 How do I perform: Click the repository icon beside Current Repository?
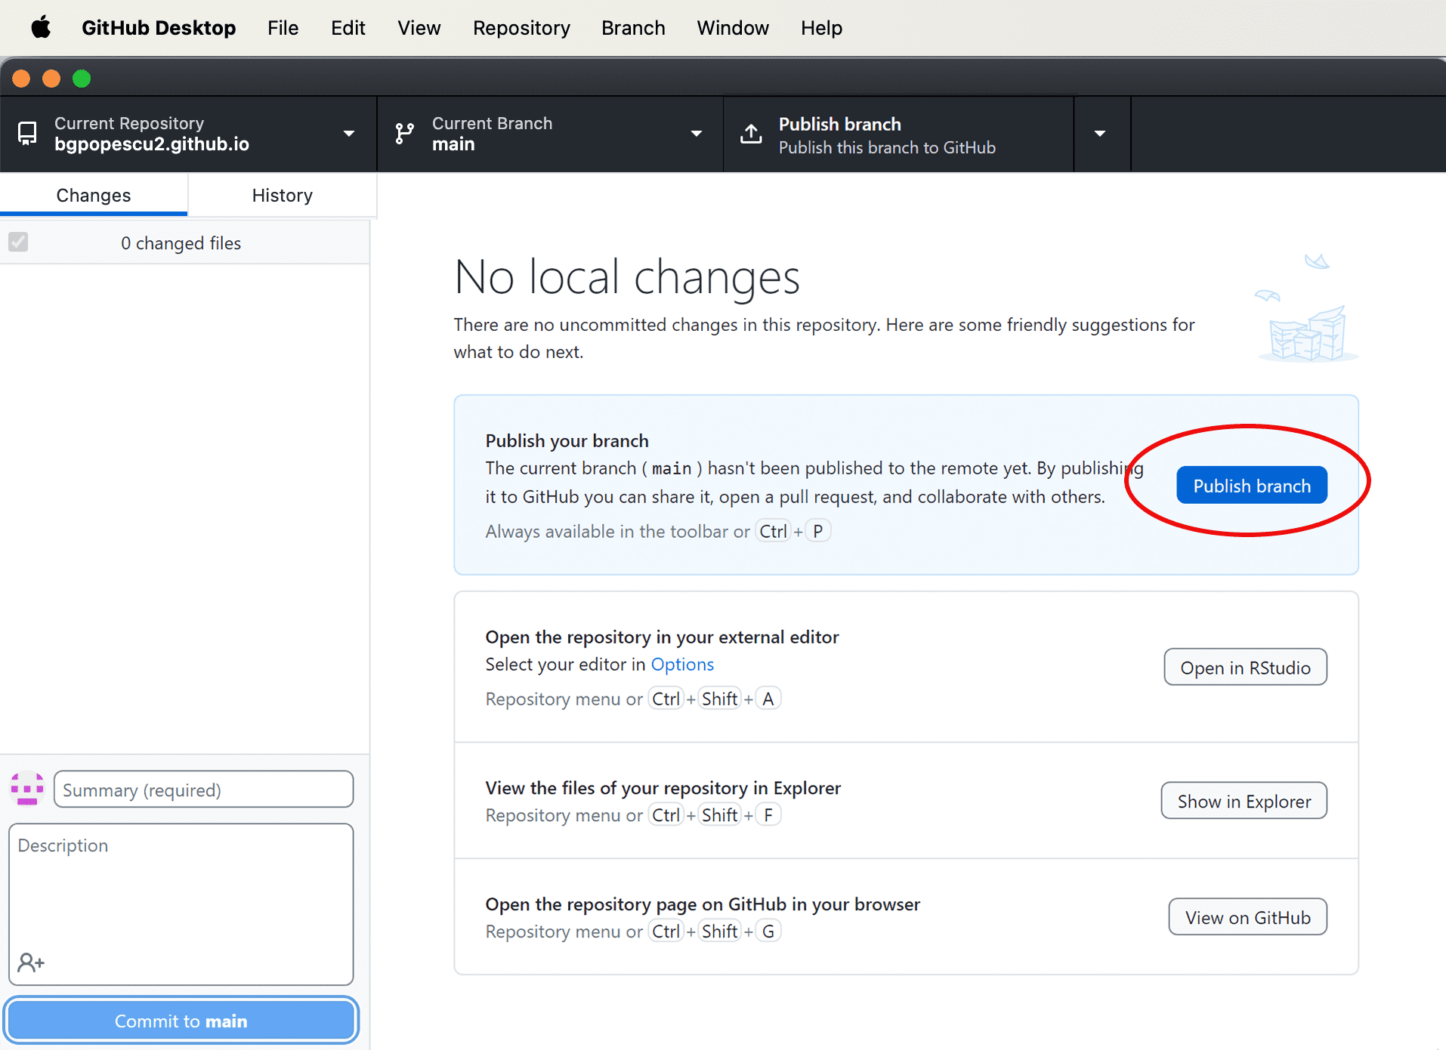tap(27, 134)
